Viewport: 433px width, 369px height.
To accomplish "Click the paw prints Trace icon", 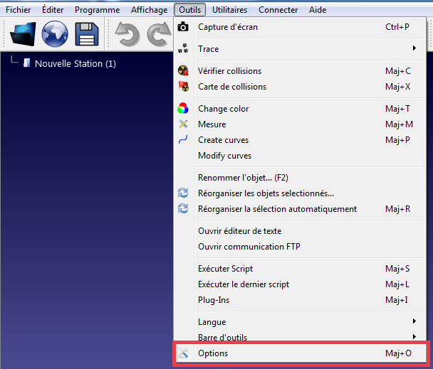I will (x=183, y=48).
